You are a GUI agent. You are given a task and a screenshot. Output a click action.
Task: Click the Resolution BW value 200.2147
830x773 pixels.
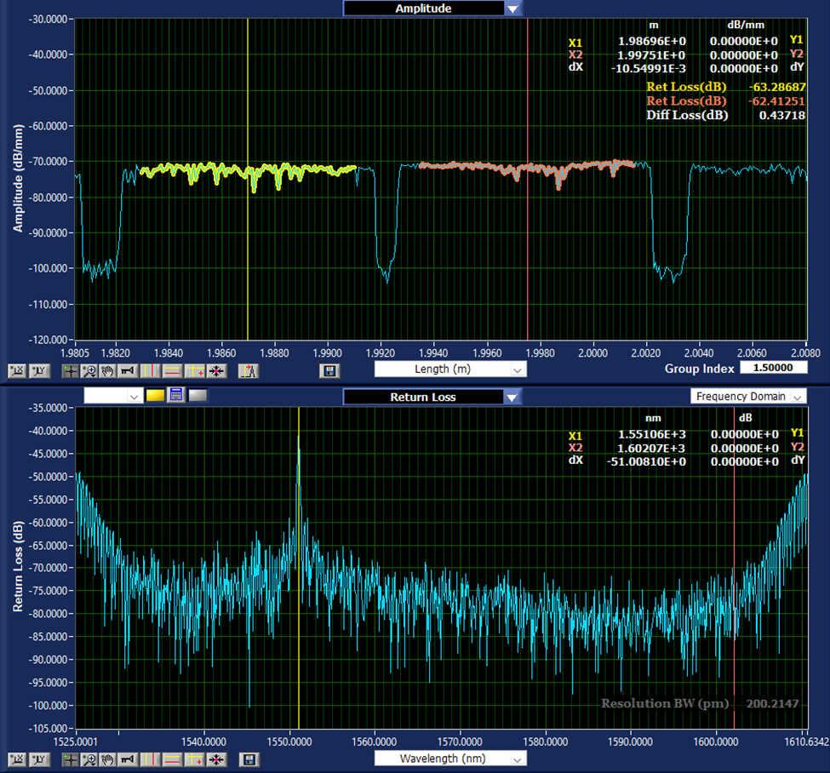772,704
